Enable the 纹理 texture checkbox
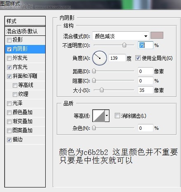 click(x=15, y=94)
